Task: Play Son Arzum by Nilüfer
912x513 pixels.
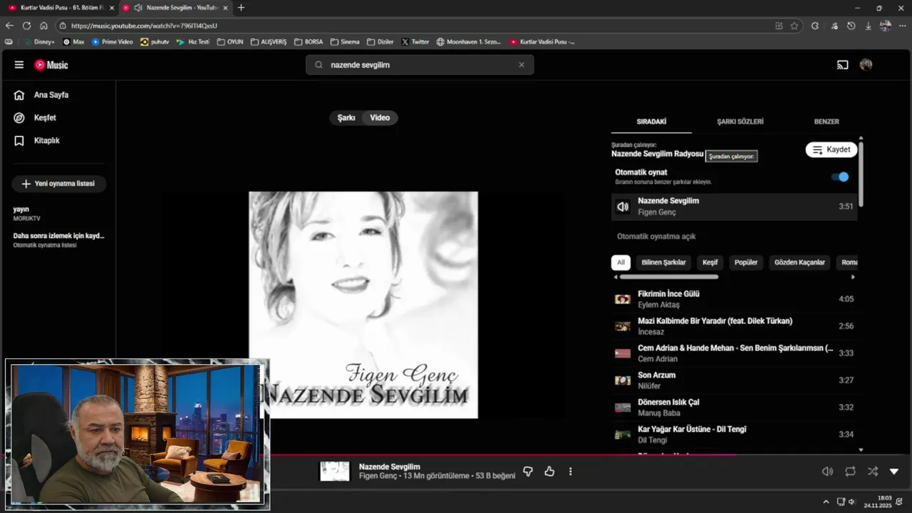Action: click(734, 380)
